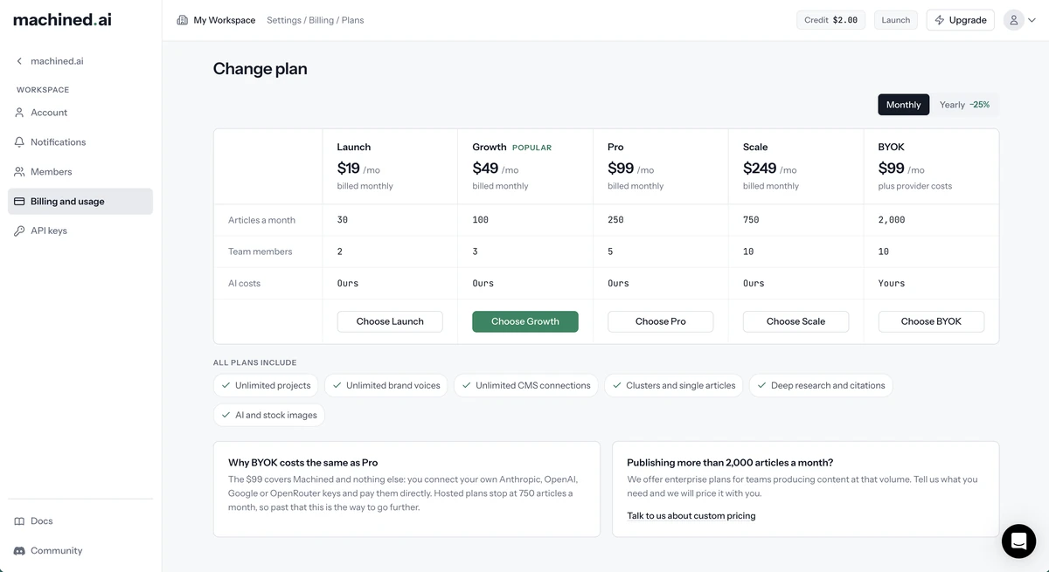This screenshot has width=1049, height=572.
Task: Click the Publishing more than 2,000 articles heading
Action: [730, 463]
